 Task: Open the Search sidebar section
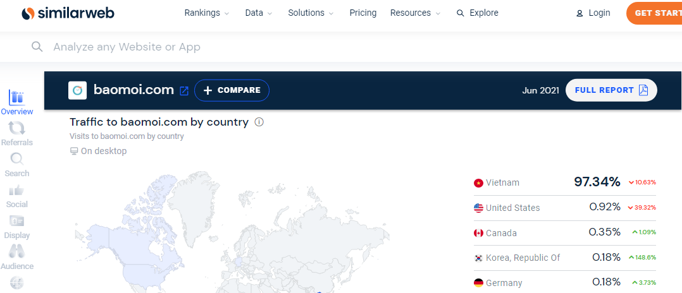click(x=16, y=160)
